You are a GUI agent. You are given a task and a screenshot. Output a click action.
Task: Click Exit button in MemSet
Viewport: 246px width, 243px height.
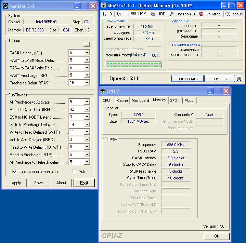[84, 183]
